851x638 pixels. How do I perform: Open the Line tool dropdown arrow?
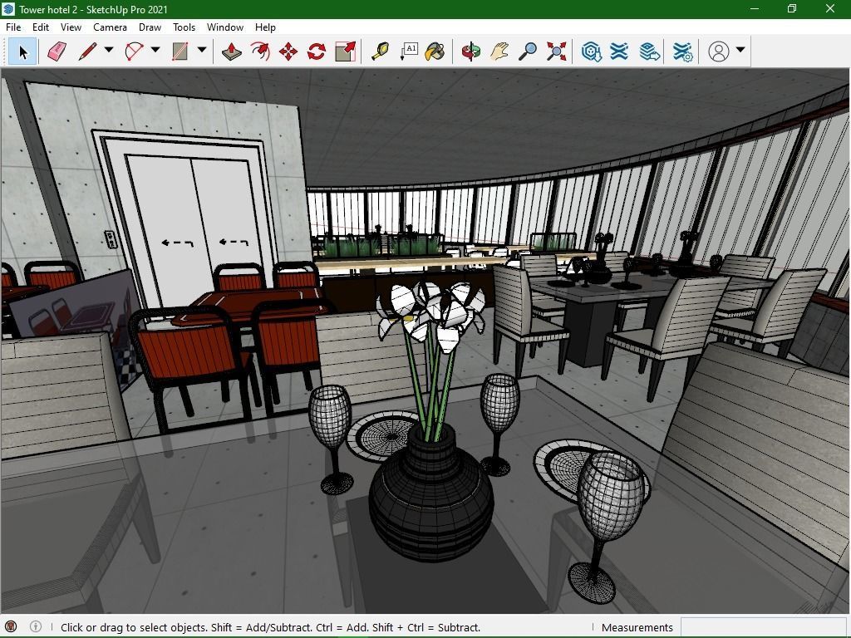[109, 50]
